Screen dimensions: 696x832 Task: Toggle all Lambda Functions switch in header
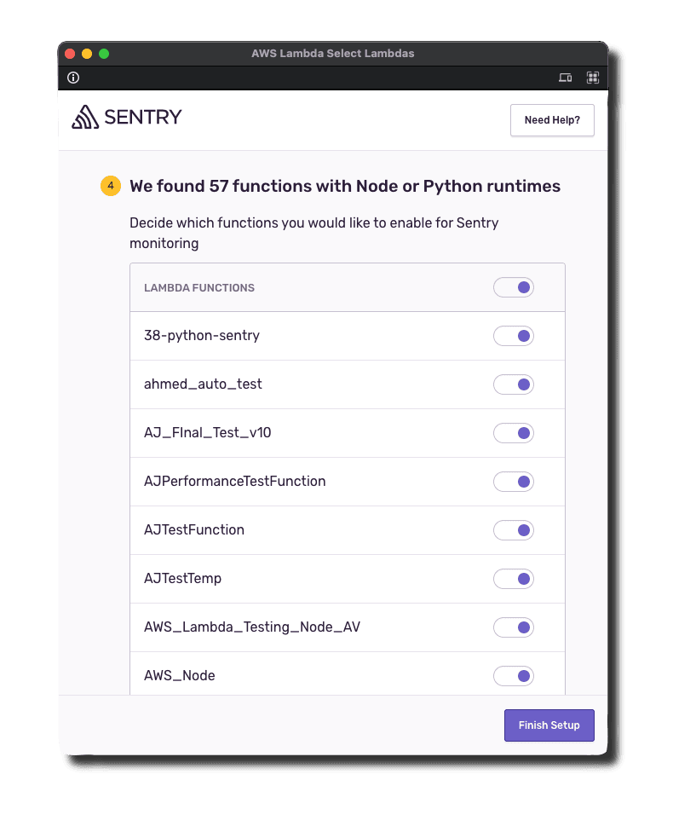tap(513, 287)
